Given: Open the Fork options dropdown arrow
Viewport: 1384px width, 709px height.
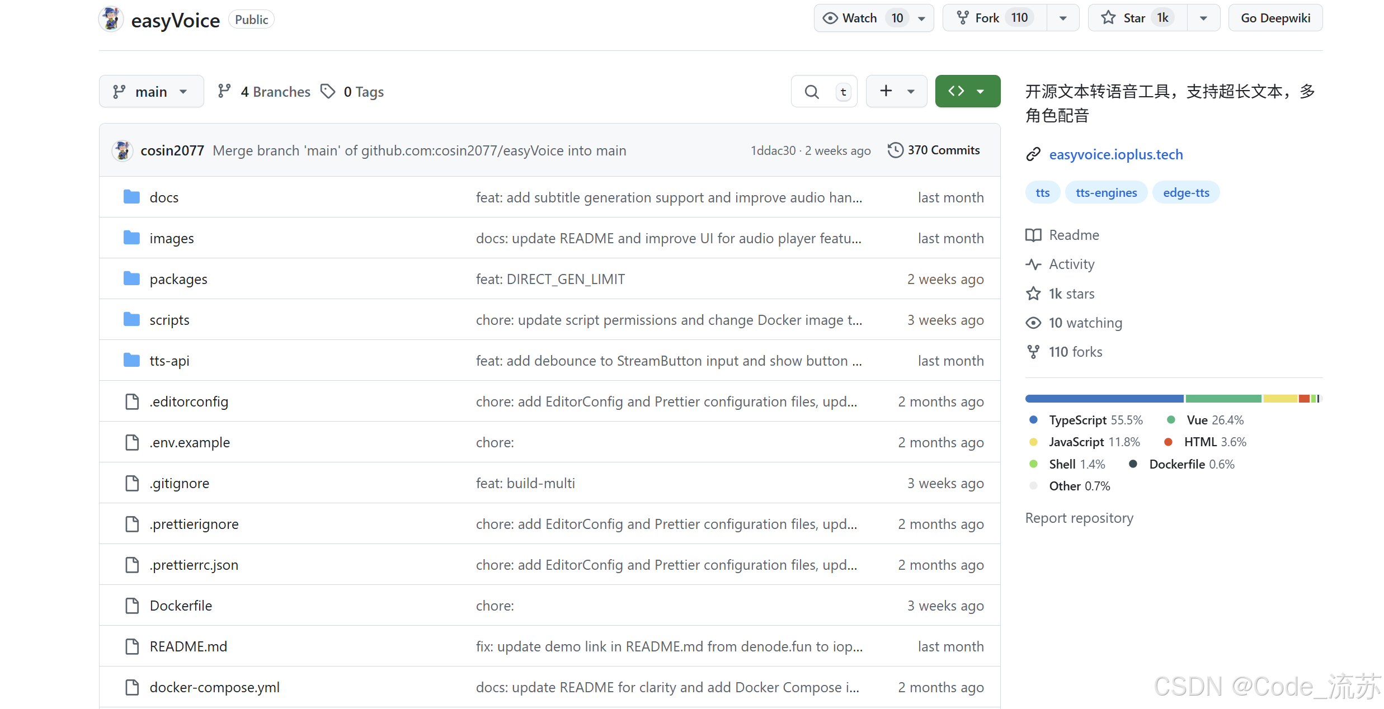Looking at the screenshot, I should (x=1063, y=18).
